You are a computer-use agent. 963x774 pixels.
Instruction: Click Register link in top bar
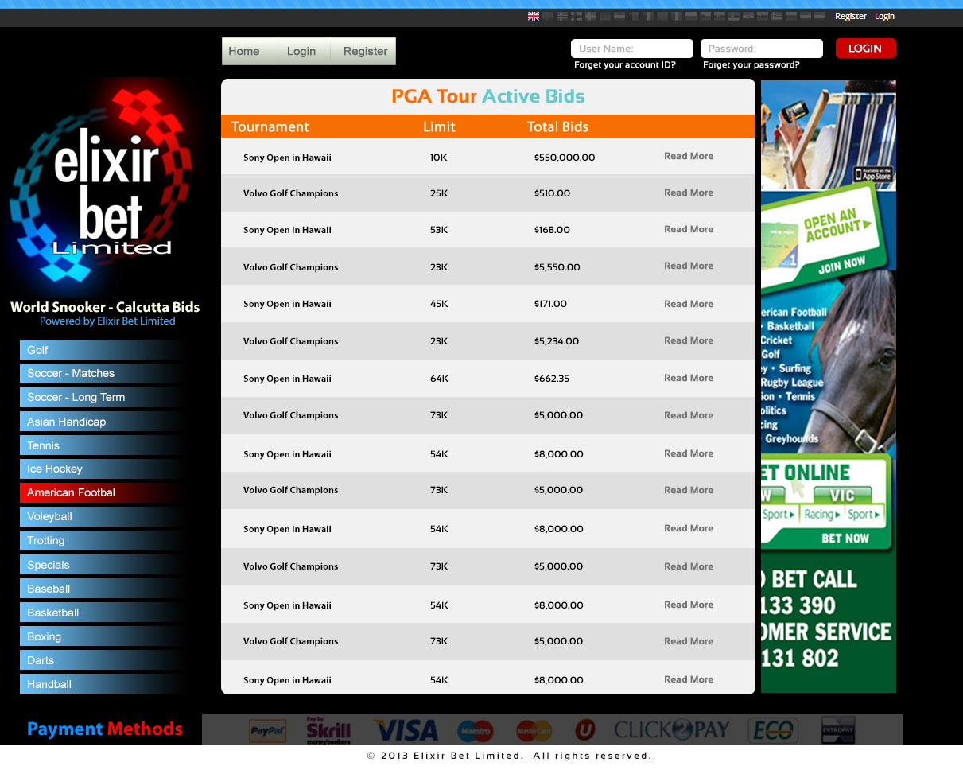click(x=851, y=16)
